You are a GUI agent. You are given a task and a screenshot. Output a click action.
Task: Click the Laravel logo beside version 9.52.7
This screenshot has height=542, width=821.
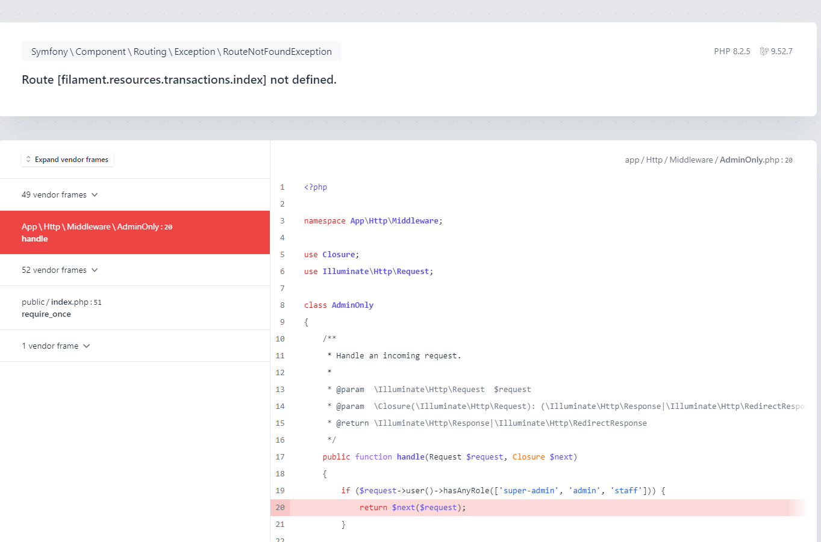(764, 51)
